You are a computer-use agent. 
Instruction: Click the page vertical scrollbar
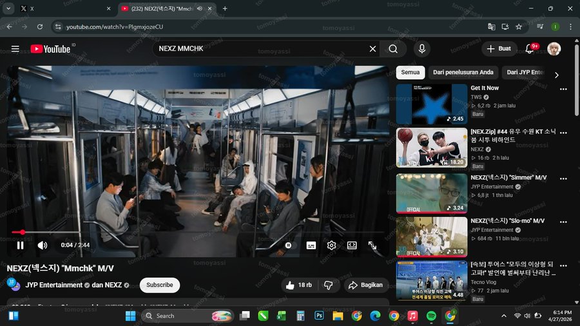[577, 80]
